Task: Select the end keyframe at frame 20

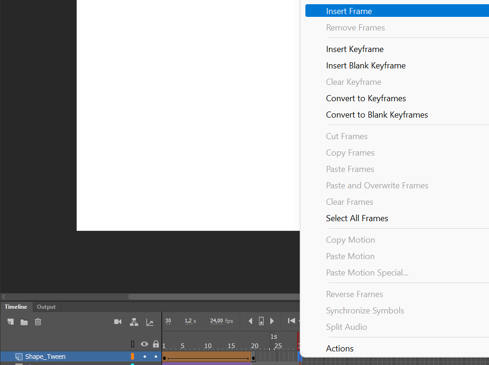Action: pyautogui.click(x=253, y=358)
